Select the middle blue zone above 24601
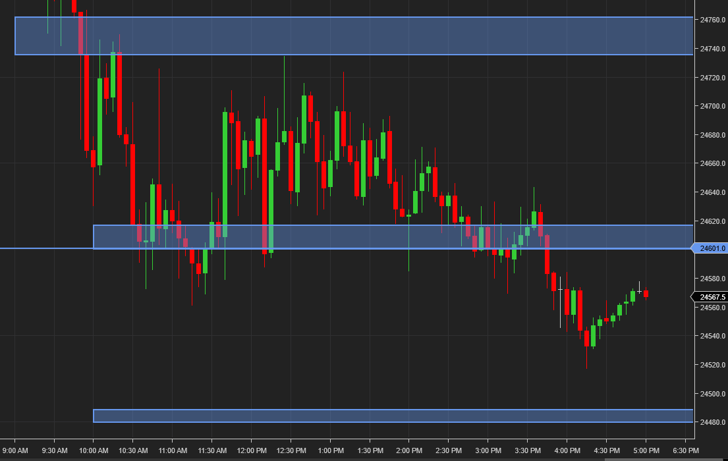The image size is (728, 461). pyautogui.click(x=393, y=237)
